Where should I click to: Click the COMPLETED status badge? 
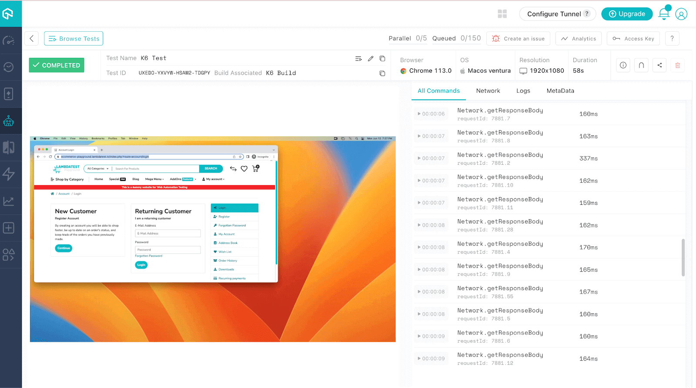[57, 65]
